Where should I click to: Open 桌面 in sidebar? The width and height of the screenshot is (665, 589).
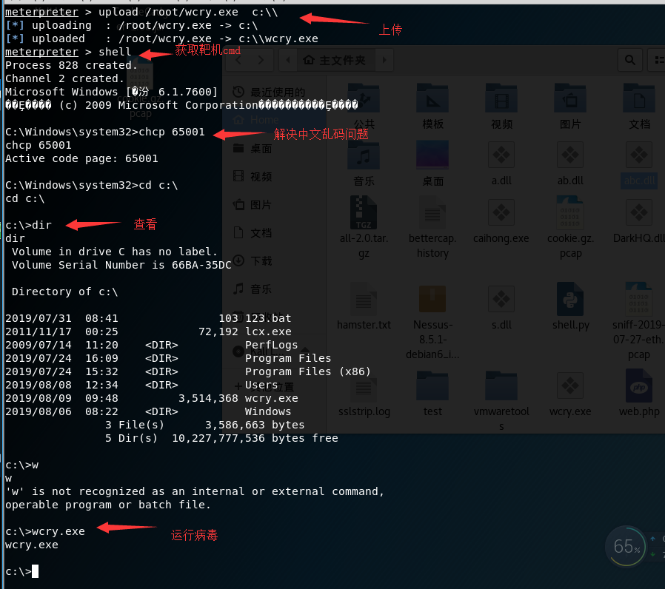click(253, 148)
